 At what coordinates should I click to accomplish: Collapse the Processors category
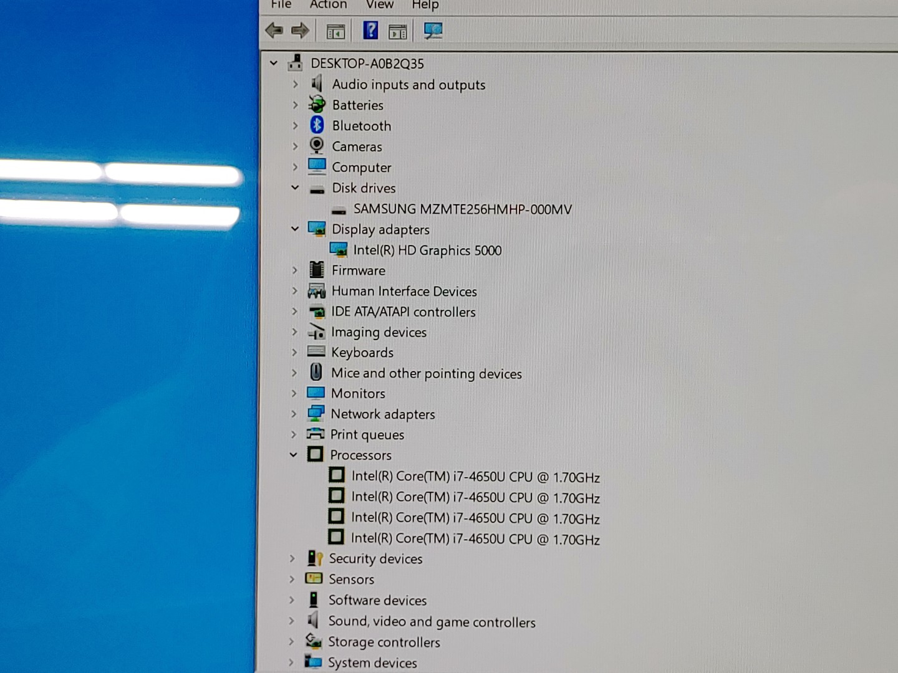pos(294,455)
